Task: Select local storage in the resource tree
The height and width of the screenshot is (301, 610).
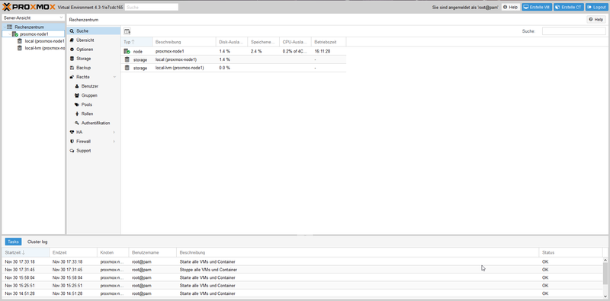Action: tap(44, 41)
